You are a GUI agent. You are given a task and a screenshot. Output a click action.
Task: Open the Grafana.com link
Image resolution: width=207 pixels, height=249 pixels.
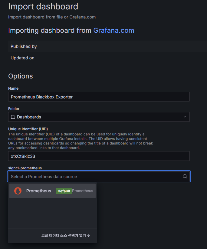click(x=113, y=30)
